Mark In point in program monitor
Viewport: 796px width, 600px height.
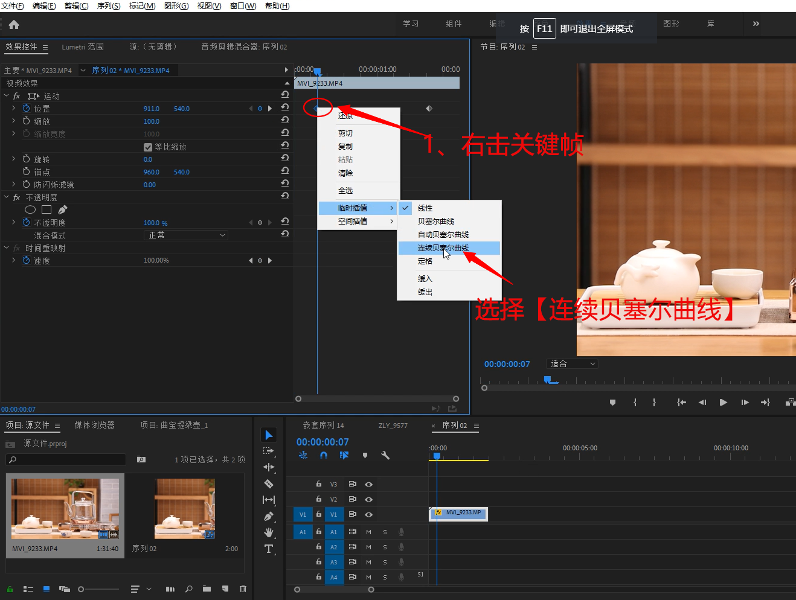[x=635, y=402]
